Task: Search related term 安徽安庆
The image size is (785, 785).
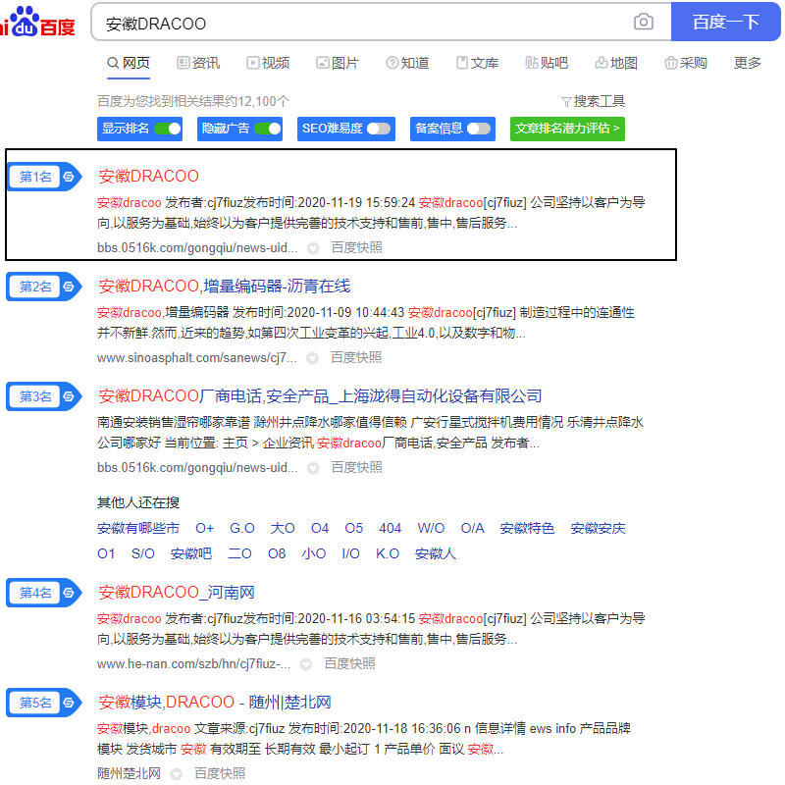Action: [x=599, y=529]
